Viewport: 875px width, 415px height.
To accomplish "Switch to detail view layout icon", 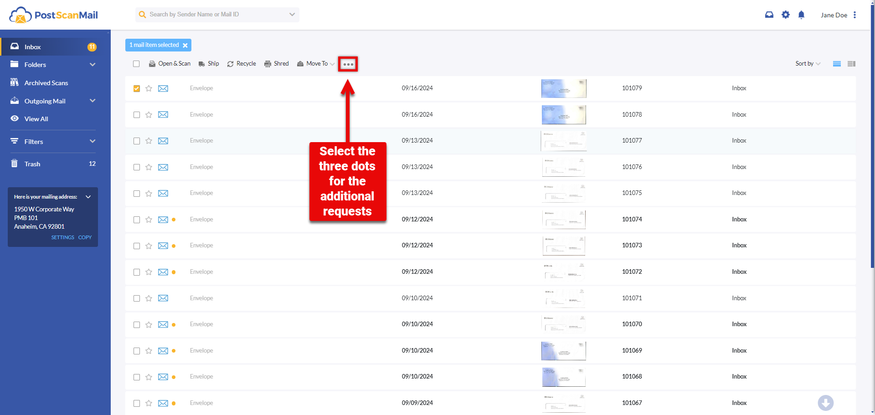I will click(x=851, y=64).
